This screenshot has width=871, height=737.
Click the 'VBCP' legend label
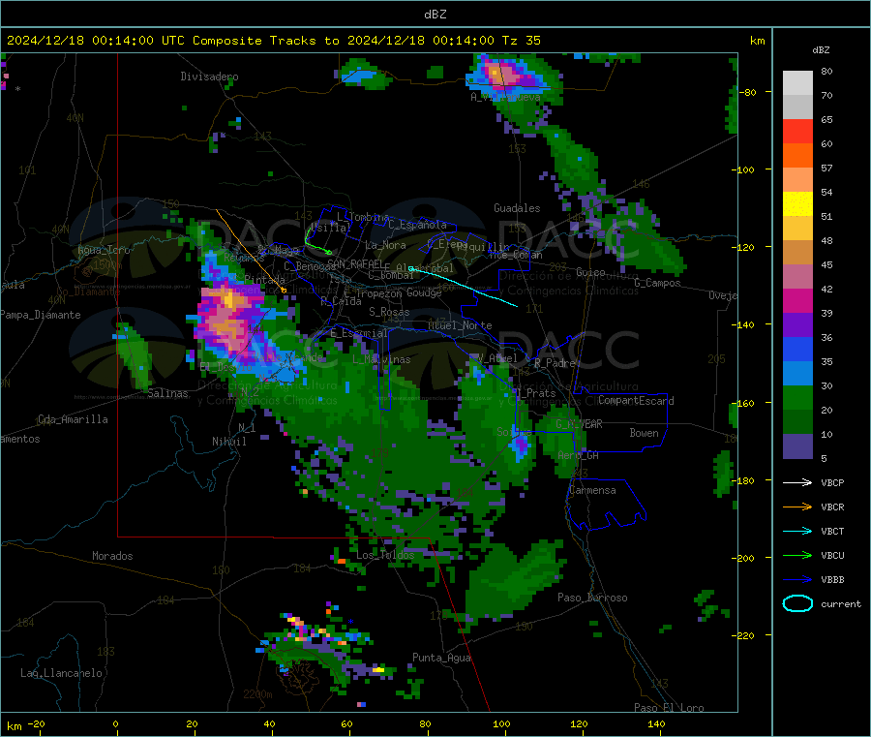832,483
